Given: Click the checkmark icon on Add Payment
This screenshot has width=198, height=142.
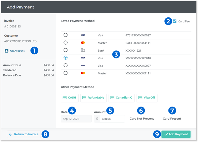Looking at the screenshot, I should click(166, 134).
